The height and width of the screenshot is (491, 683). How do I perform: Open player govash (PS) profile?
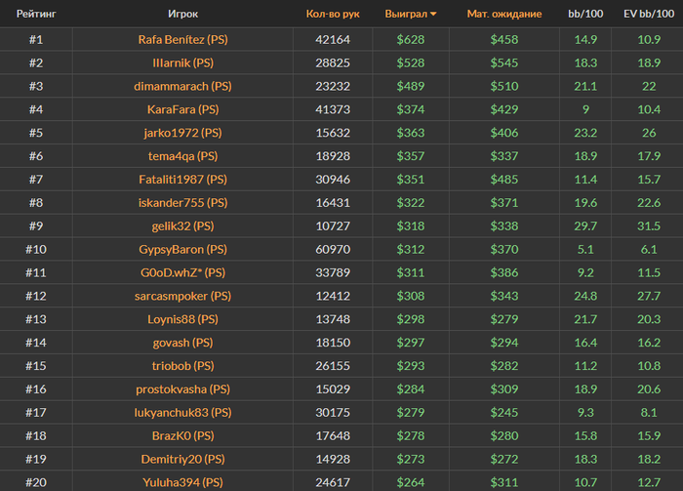(183, 343)
